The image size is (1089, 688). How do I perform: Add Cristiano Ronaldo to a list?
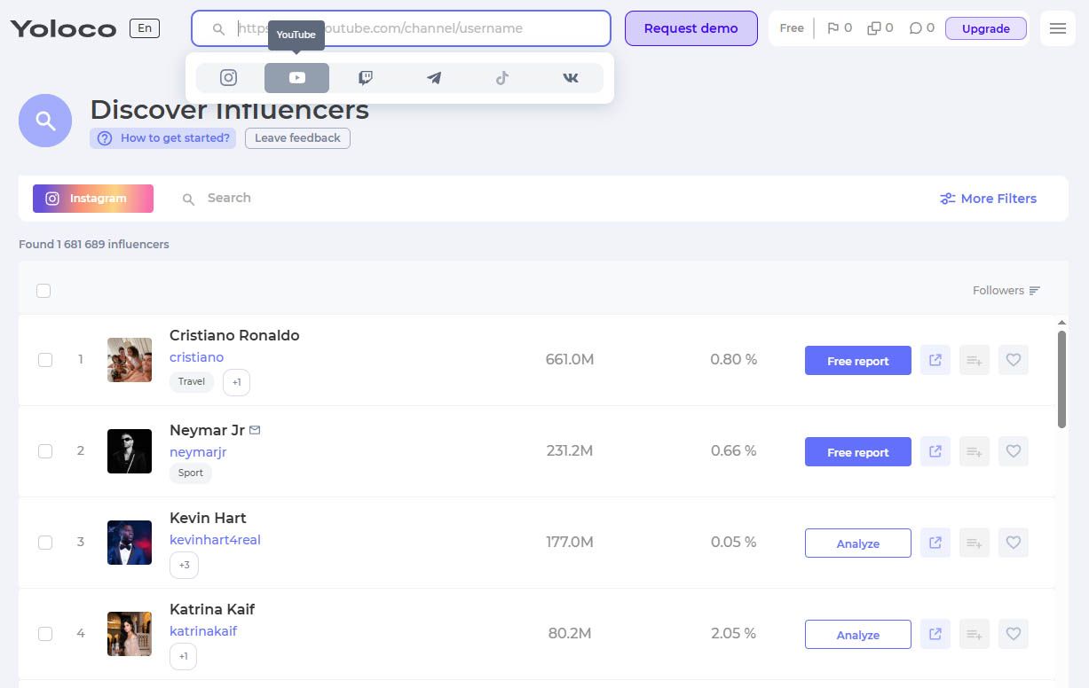pos(975,360)
